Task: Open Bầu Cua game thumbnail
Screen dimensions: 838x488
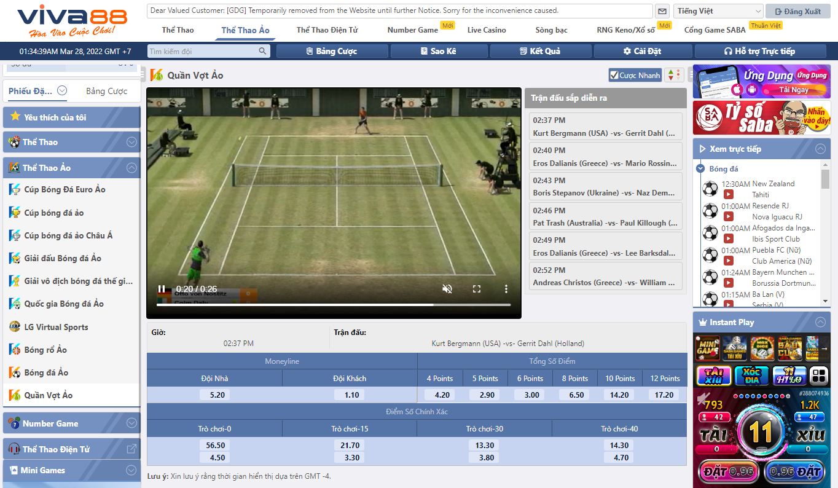Action: (789, 348)
